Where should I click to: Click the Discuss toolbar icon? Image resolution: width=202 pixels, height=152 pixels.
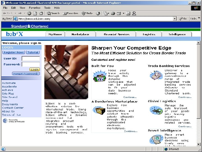(128, 13)
